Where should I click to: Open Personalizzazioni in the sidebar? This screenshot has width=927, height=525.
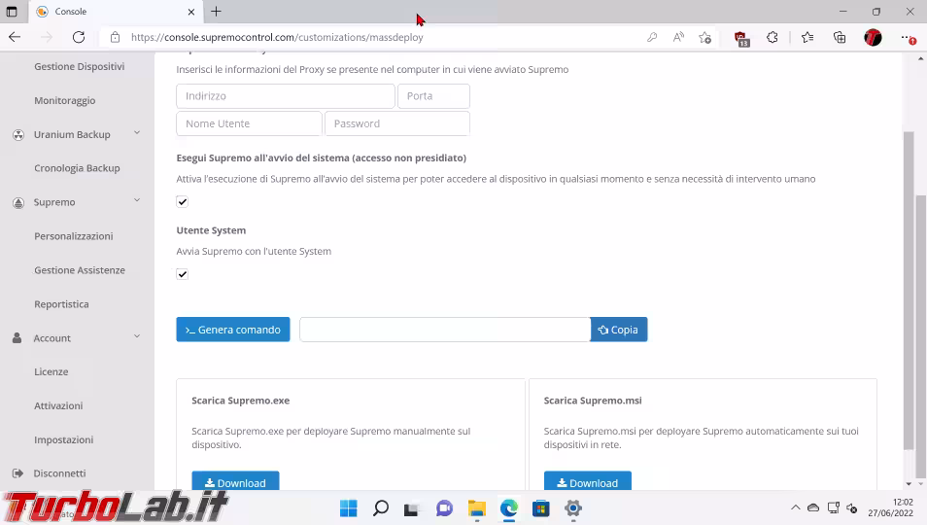pyautogui.click(x=73, y=236)
